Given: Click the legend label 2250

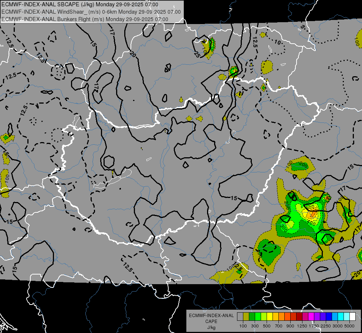Looking at the screenshot, I should tap(325, 326).
